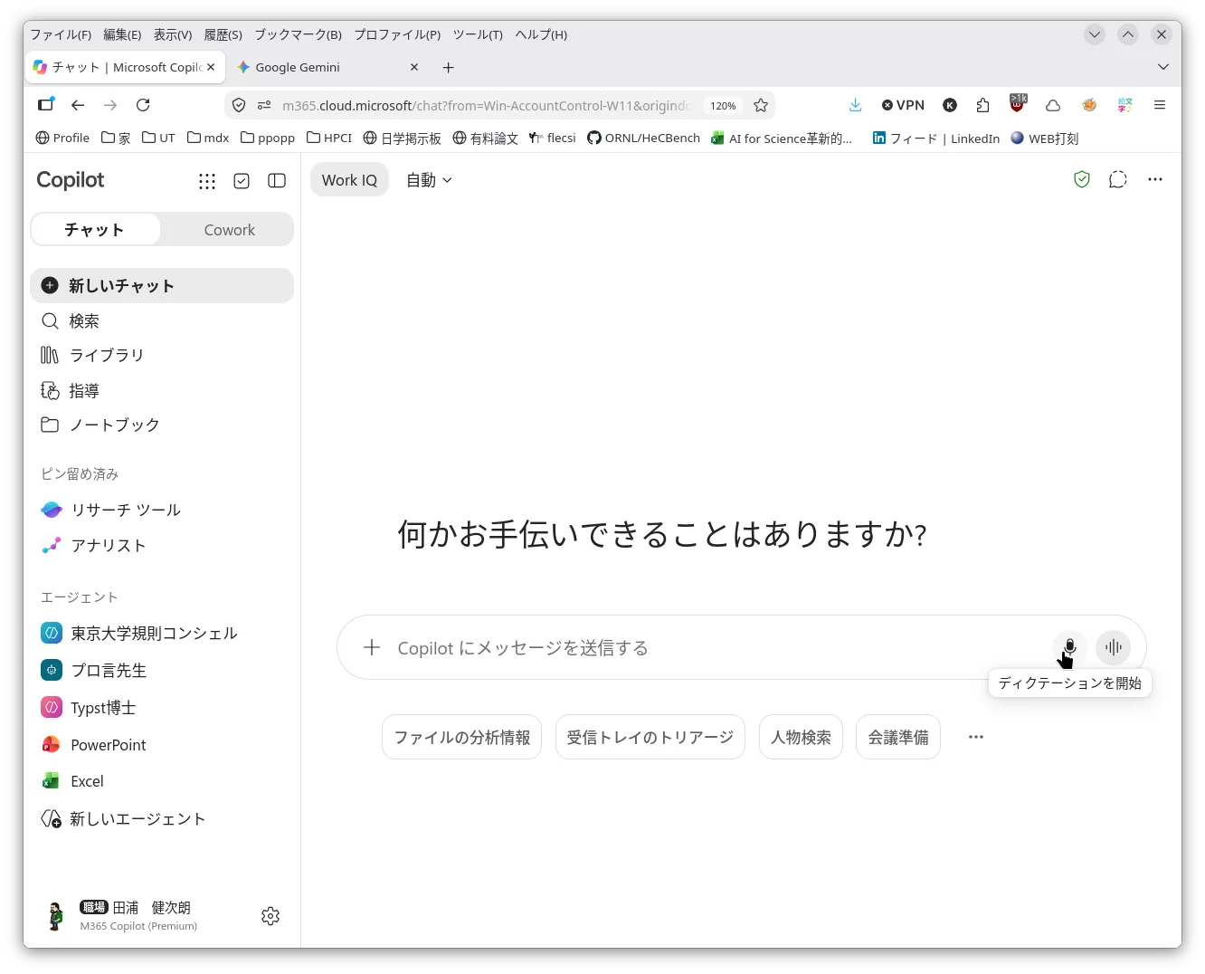
Task: Open the ppopp bookmark folder
Action: [268, 138]
